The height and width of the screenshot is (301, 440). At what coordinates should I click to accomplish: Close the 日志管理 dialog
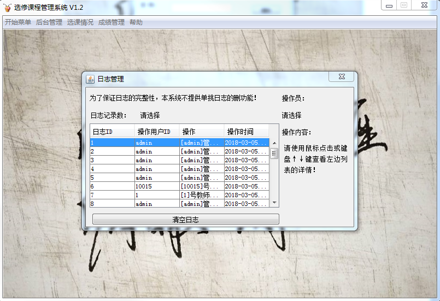point(342,76)
